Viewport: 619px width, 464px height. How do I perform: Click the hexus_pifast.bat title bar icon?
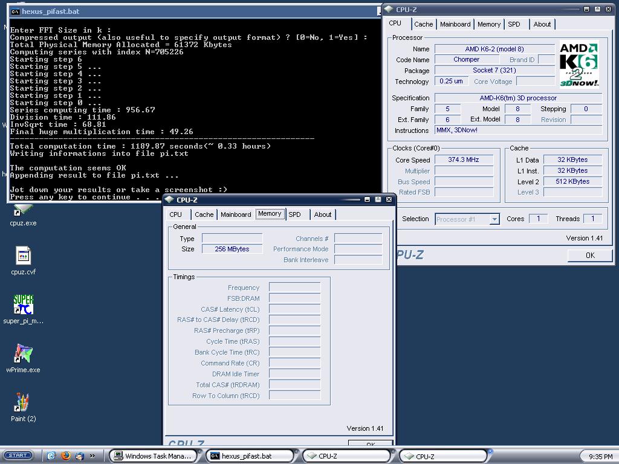[15, 11]
